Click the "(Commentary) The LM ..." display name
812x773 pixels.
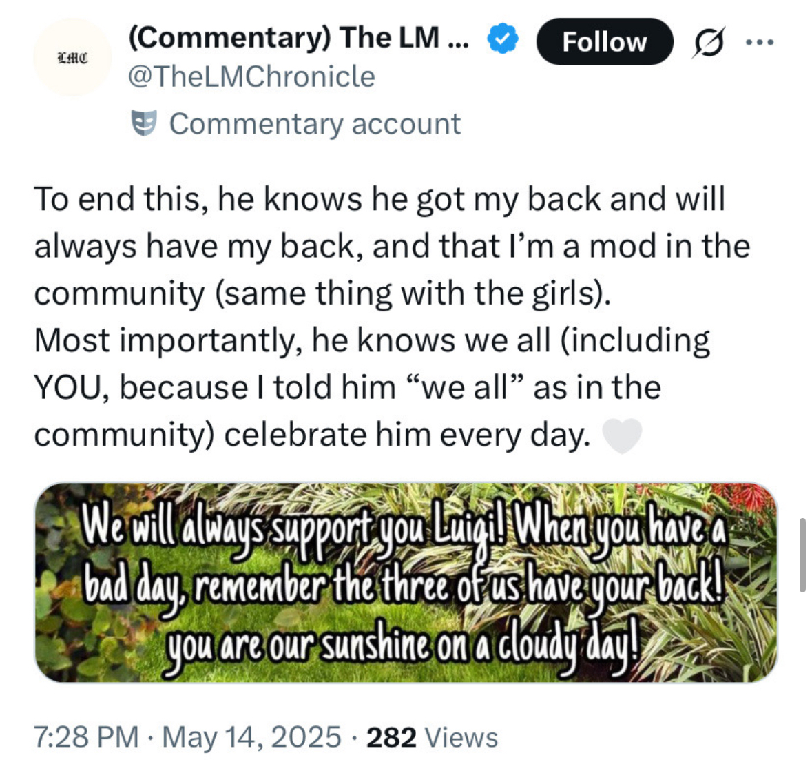[299, 38]
